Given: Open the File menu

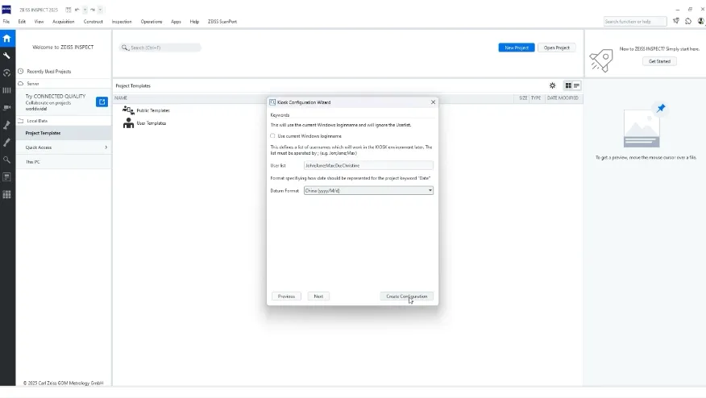Looking at the screenshot, I should (x=6, y=22).
